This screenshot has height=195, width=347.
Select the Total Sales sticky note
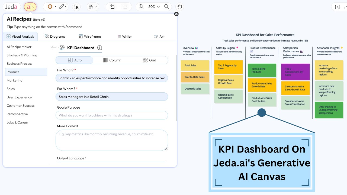click(x=195, y=66)
